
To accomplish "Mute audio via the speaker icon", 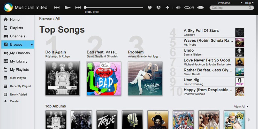I will click(x=178, y=7).
